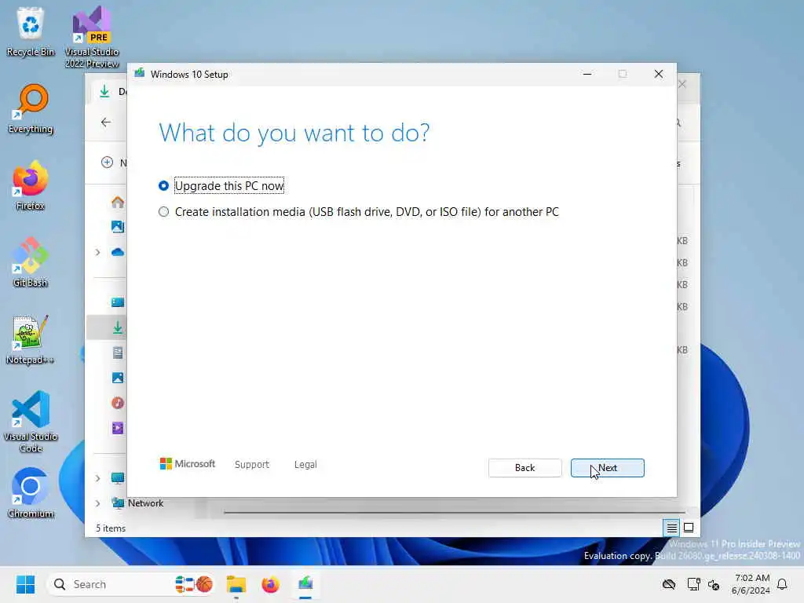Click the OneDrive tray icon
This screenshot has height=603, width=804.
tap(669, 584)
